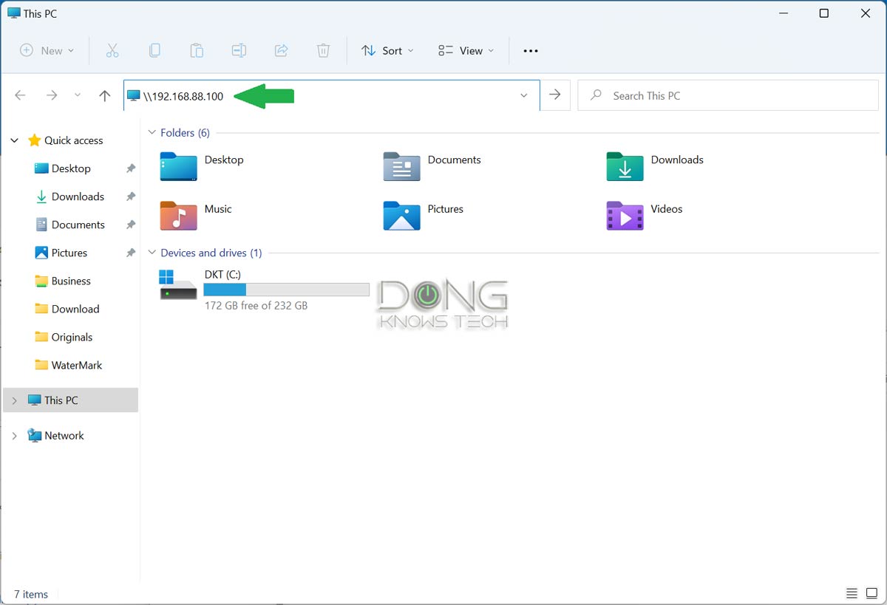
Task: Copy using the toolbar copy icon
Action: [154, 50]
